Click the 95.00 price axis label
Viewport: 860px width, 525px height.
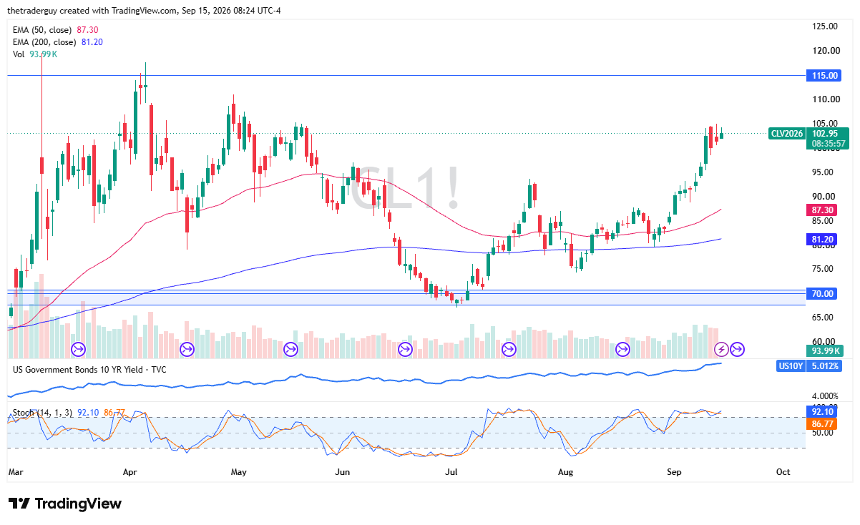point(824,172)
